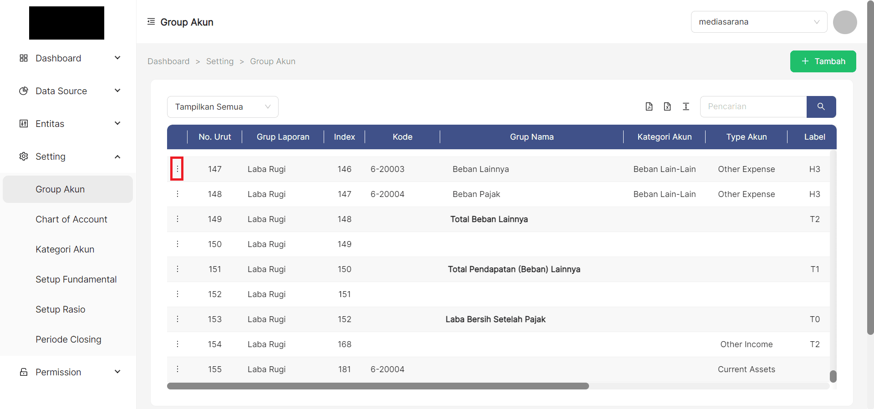Click the row height adjust icon

[x=686, y=106]
